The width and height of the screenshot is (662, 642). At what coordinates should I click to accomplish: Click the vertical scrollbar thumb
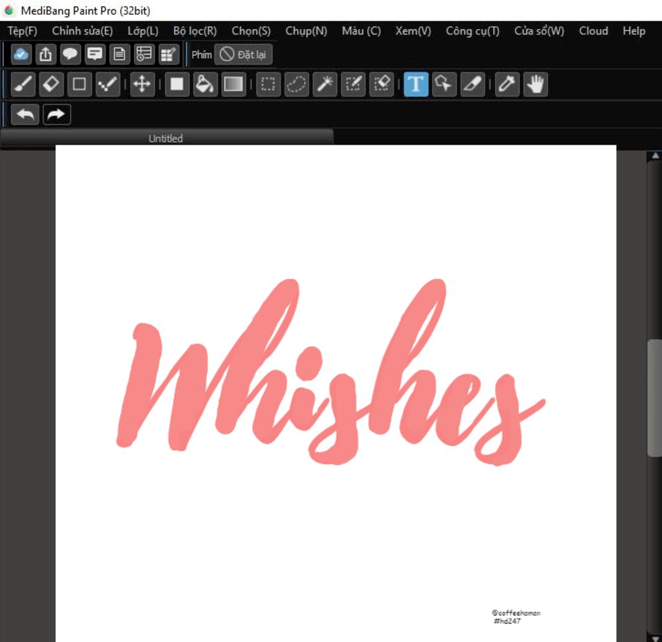pos(655,397)
